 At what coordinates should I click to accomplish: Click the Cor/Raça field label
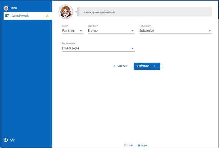pyautogui.click(x=93, y=26)
